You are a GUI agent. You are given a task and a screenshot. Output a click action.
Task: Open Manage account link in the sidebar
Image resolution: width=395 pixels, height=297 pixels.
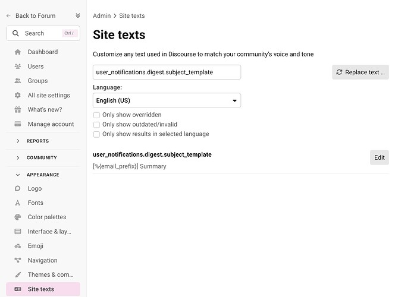tap(43, 124)
